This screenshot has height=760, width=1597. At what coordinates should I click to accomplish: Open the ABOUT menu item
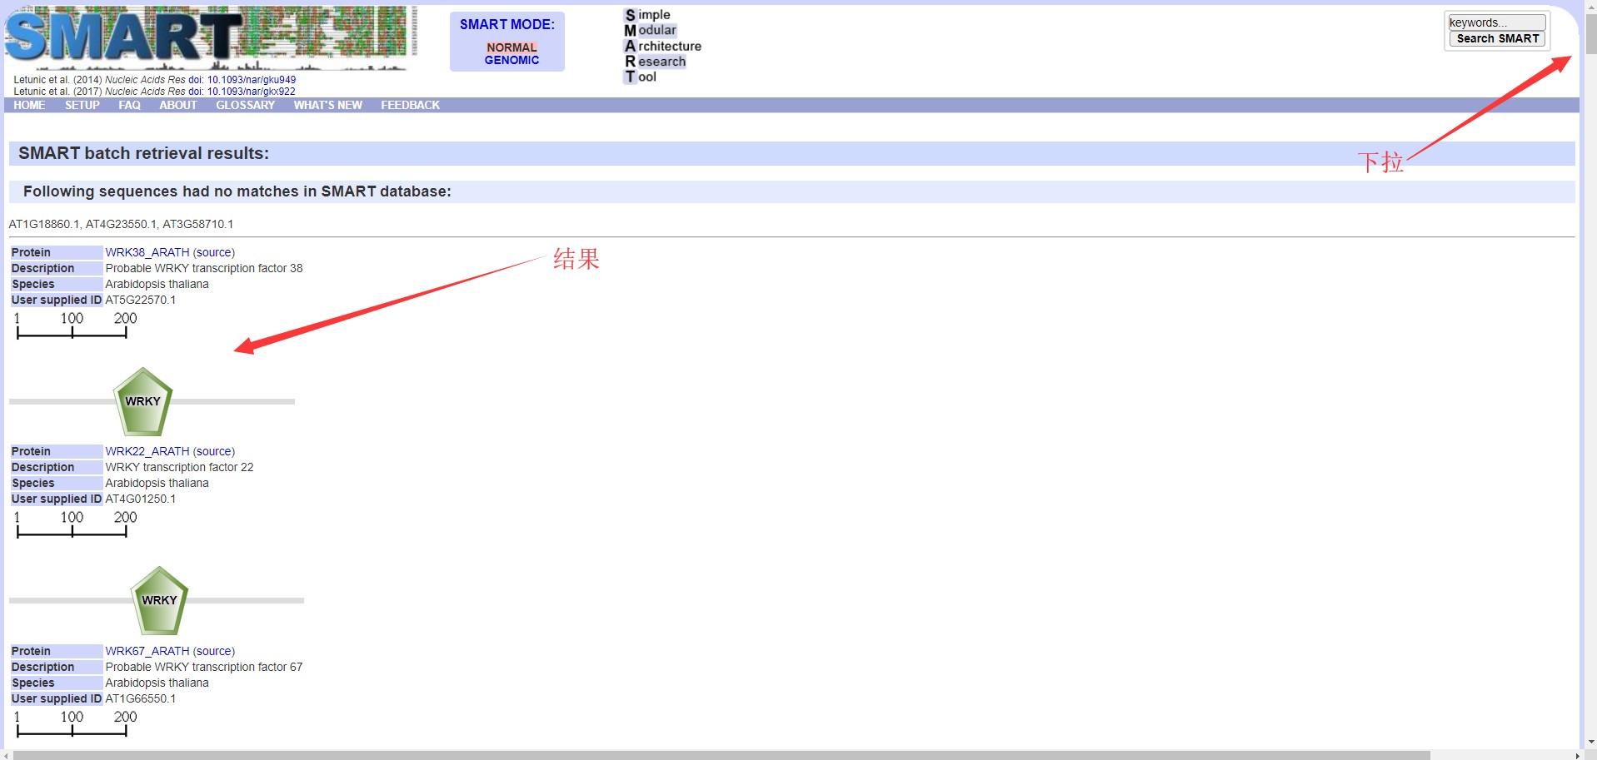(178, 105)
